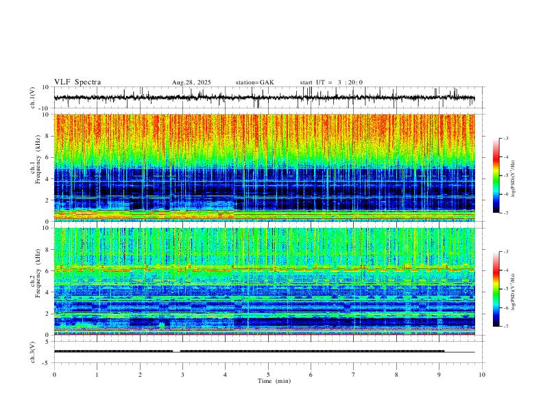
Task: Click inside the ch.1 spectrogram panel
Action: coord(264,167)
